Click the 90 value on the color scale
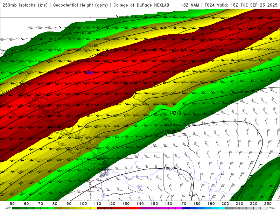Viewport: 280px width, 210px height. 69,204
